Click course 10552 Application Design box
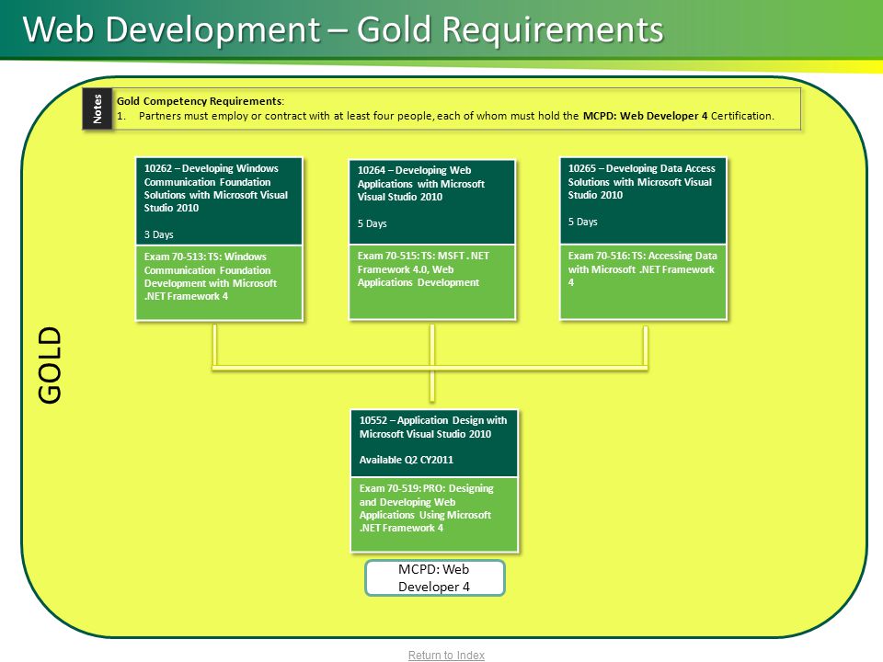Screen dimensions: 883x662 [434, 443]
